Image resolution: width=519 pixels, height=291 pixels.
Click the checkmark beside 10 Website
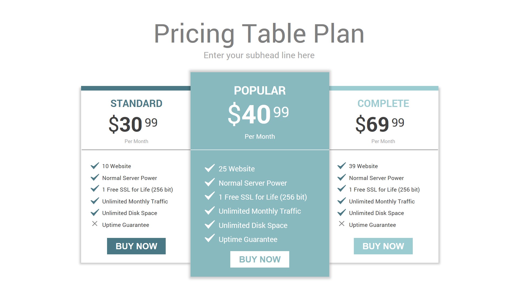pos(95,166)
